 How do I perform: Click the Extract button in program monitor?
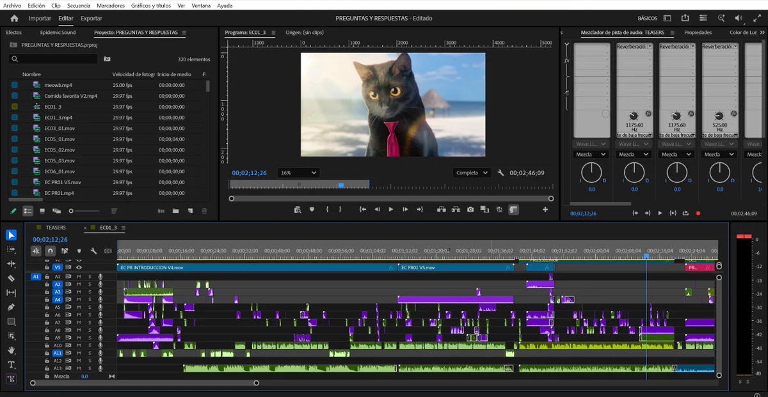click(456, 209)
